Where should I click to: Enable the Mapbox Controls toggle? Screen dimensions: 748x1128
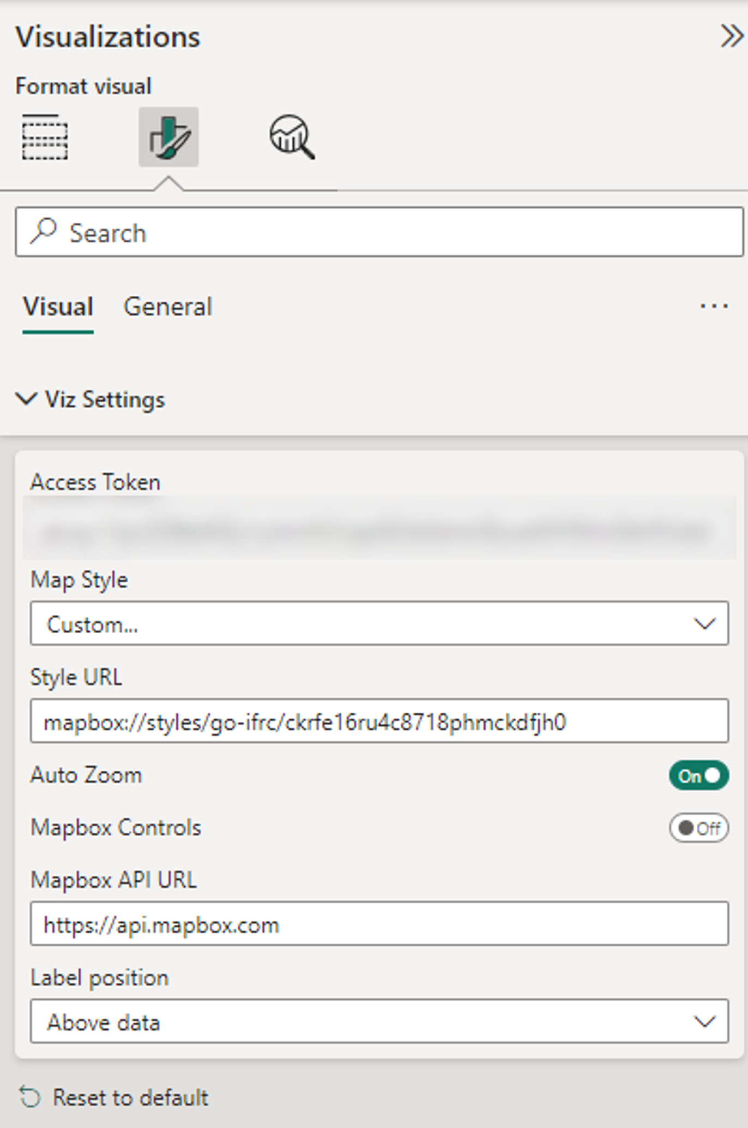(698, 828)
